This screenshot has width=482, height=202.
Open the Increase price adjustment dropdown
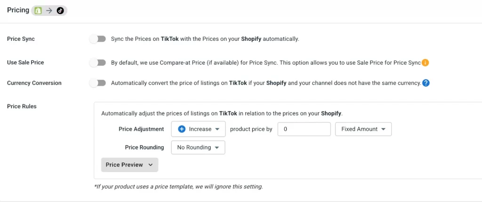tap(199, 129)
